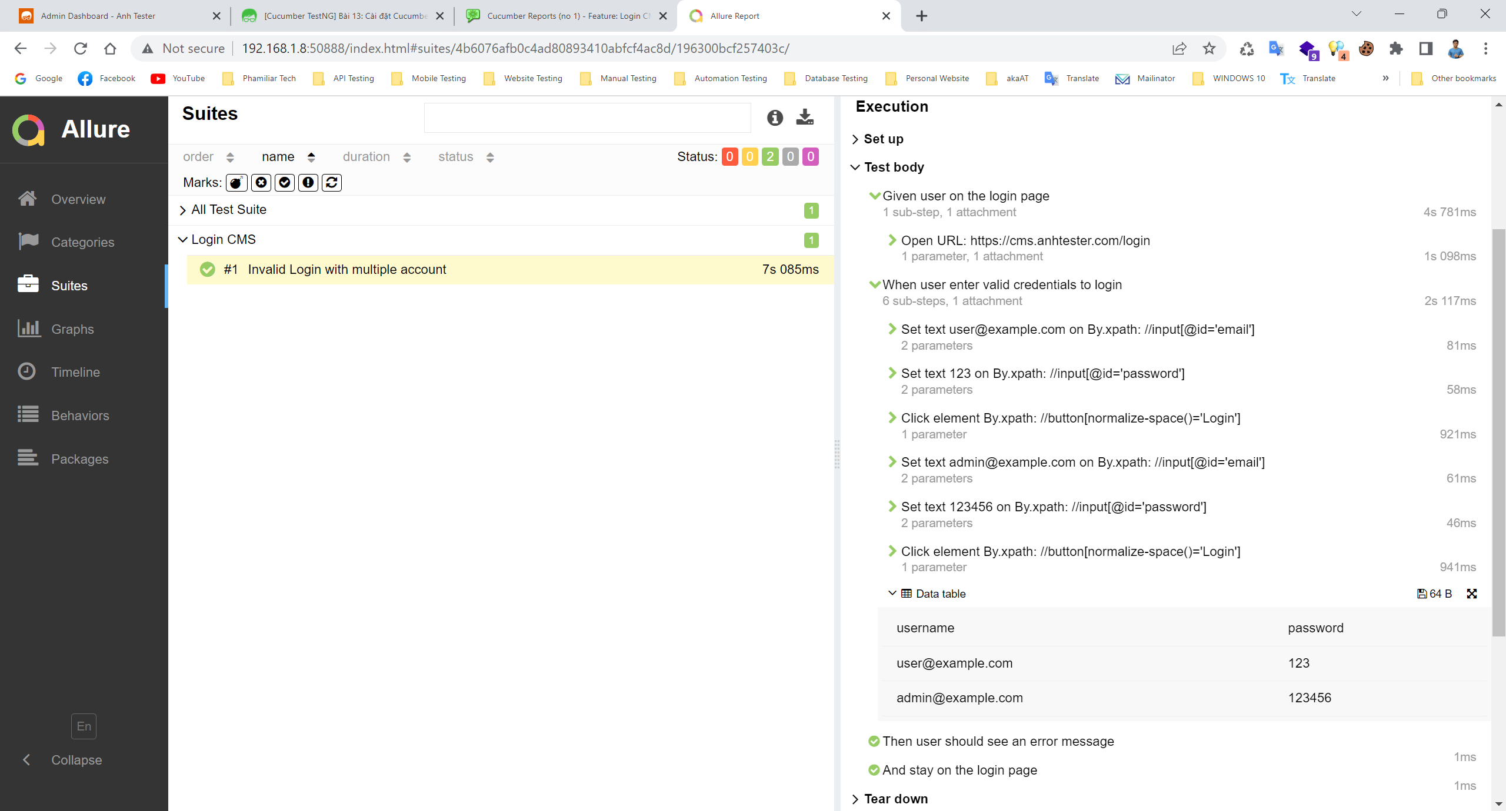The image size is (1506, 811).
Task: Open the Categories flag icon
Action: 28,242
